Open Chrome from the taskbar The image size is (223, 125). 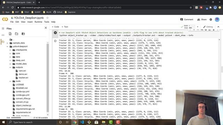[x=75, y=122]
